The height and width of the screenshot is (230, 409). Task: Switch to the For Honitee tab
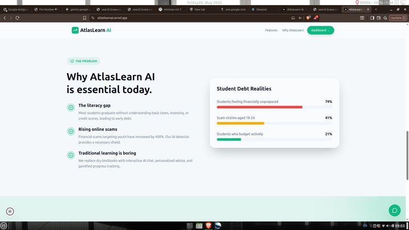[47, 10]
